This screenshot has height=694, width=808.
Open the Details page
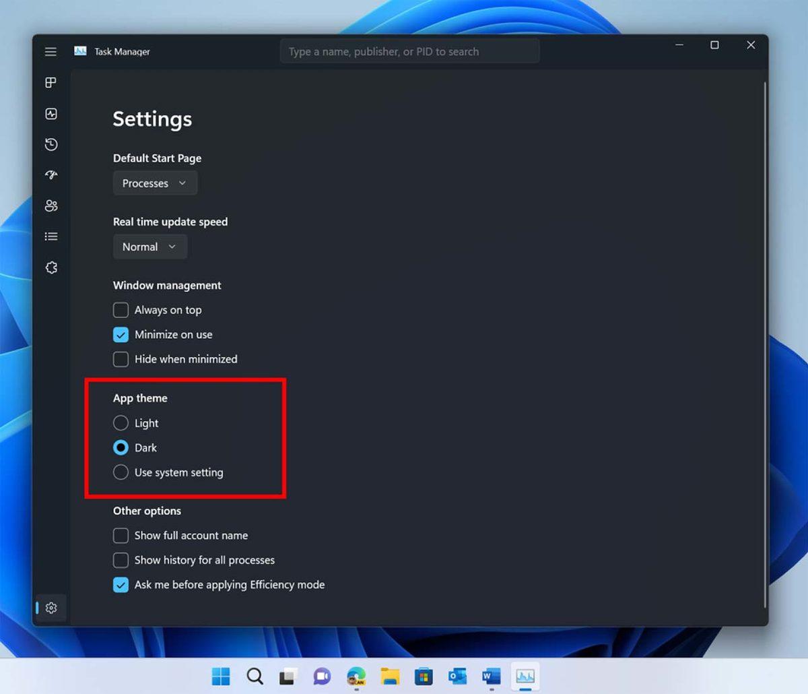[x=50, y=236]
